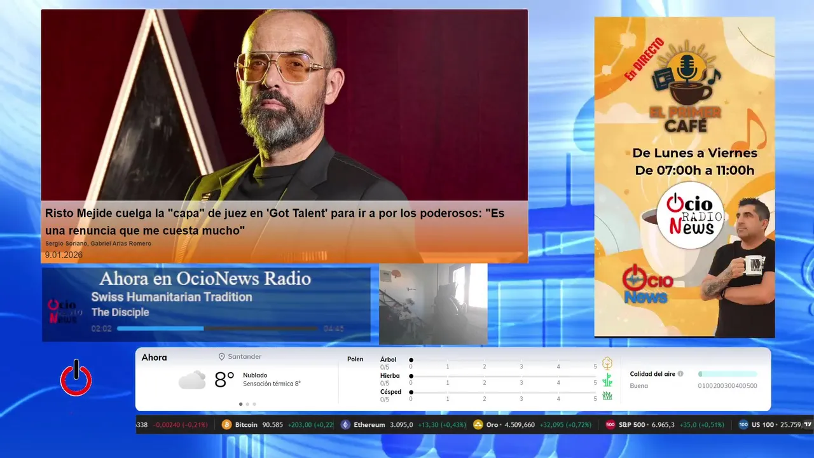Click 'De Lunes a Viernes' schedule text
This screenshot has height=458, width=814.
[694, 153]
